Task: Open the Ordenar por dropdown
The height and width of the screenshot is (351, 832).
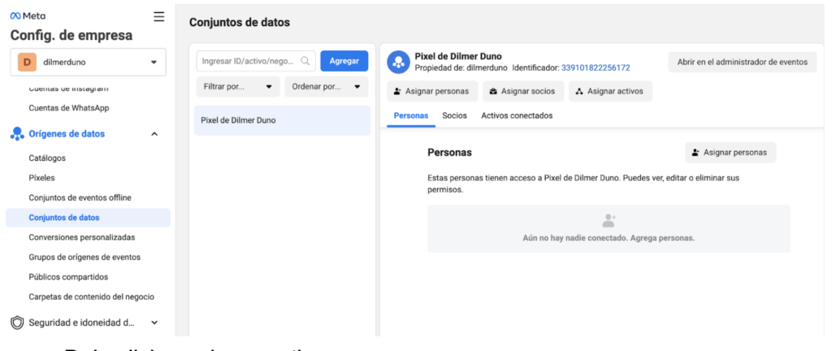Action: (327, 86)
